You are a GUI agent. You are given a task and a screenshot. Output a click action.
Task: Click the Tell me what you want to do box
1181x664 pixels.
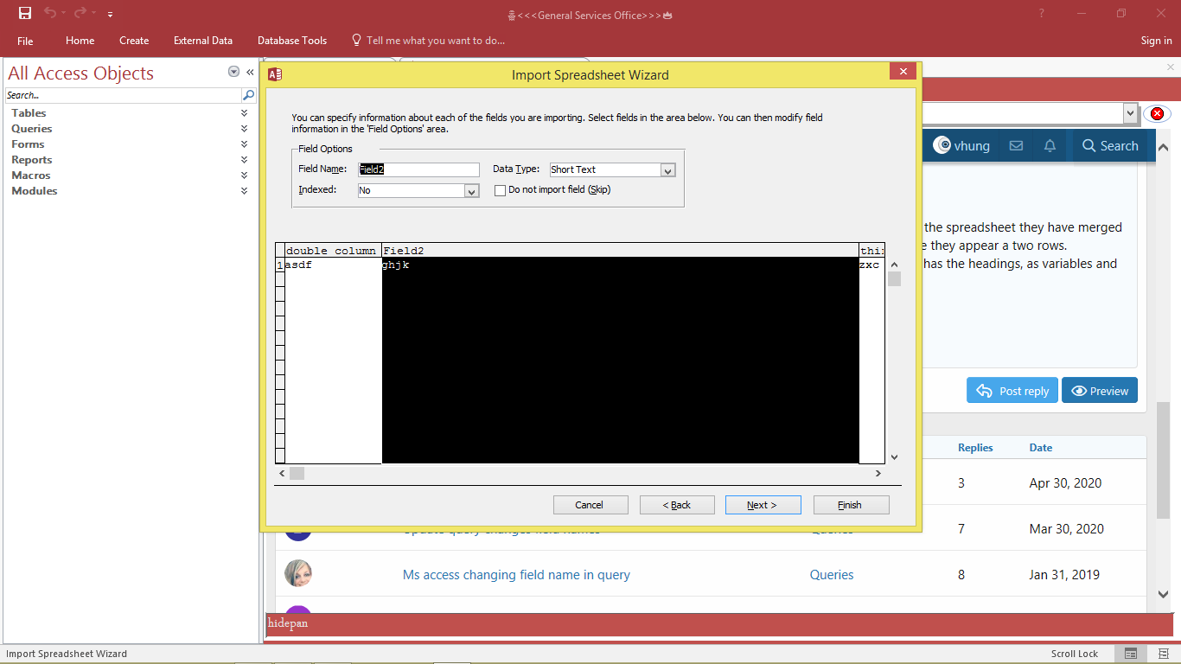point(428,41)
